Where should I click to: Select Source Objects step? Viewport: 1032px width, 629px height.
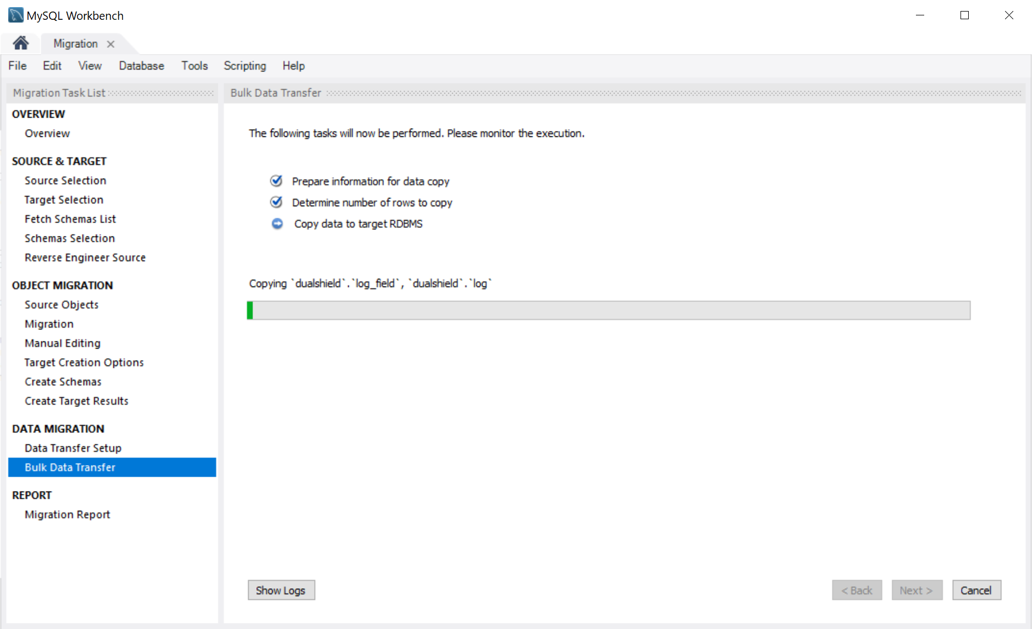tap(62, 305)
